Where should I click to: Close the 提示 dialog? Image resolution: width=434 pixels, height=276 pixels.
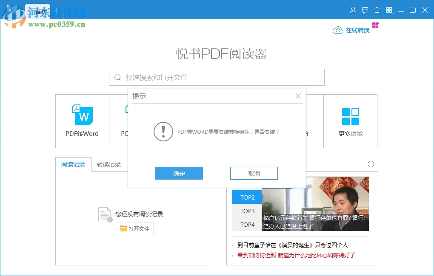(x=298, y=96)
